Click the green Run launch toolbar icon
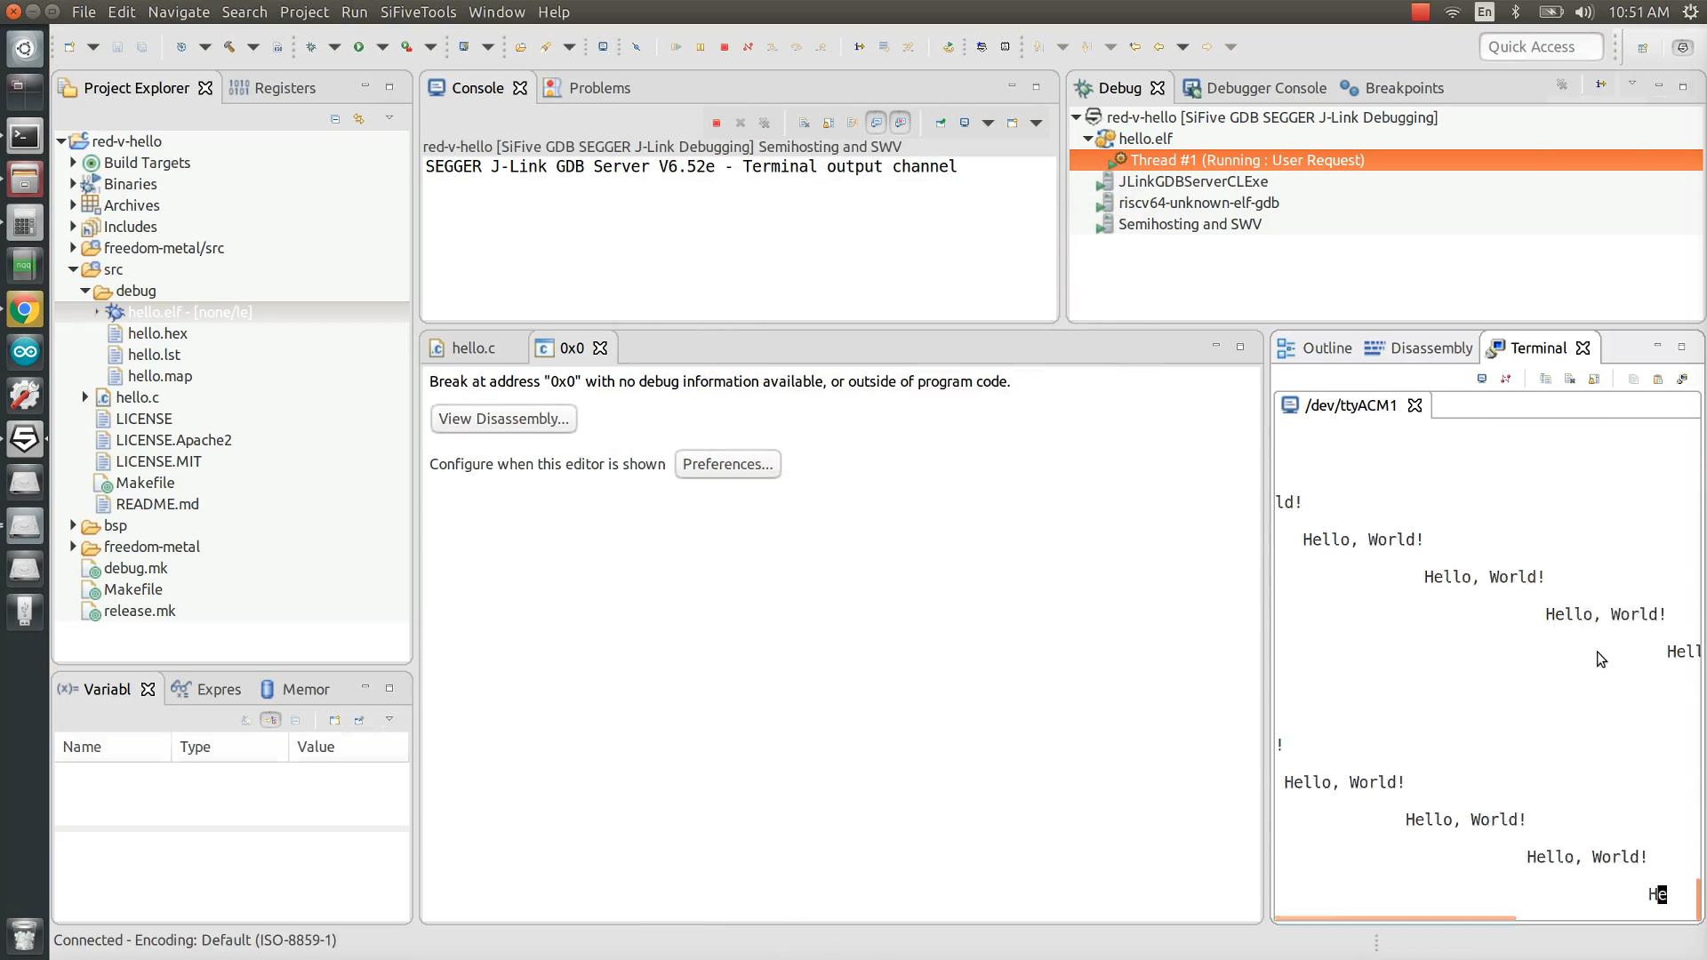Screen dimensions: 1707x960 coord(358,47)
